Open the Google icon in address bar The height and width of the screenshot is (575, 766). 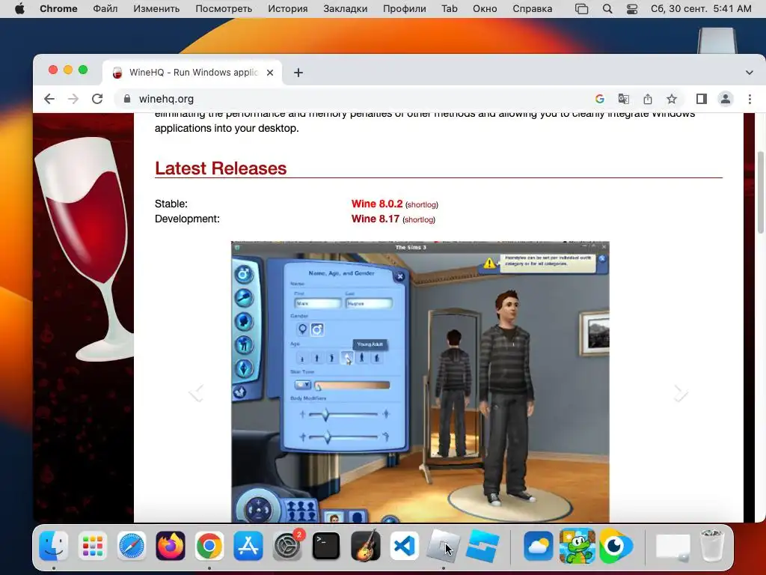(599, 99)
